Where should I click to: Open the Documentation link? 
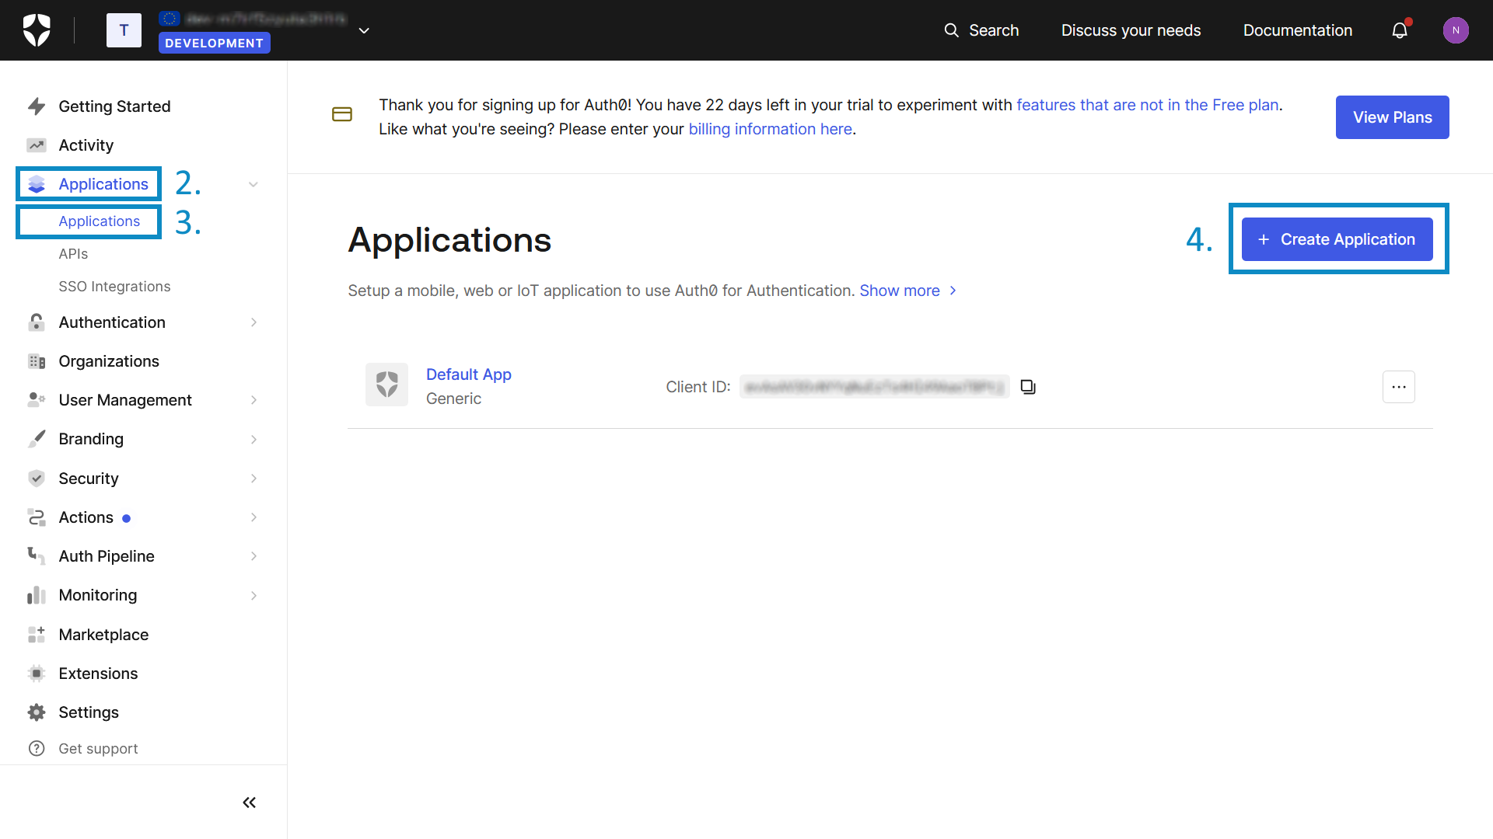point(1297,30)
